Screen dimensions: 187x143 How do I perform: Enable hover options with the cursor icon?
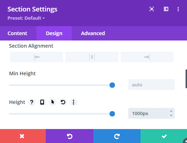(x=53, y=102)
